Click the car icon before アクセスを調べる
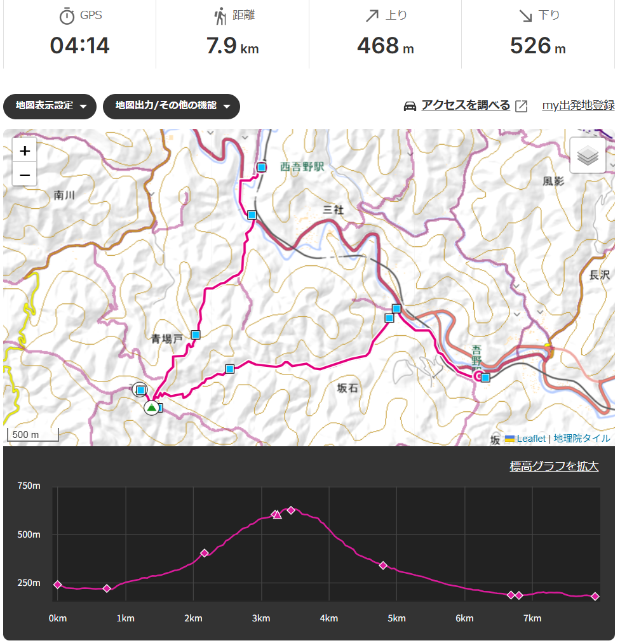 coord(410,106)
